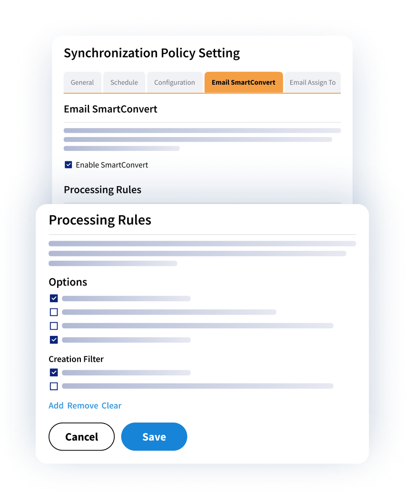Screen dimensions: 405x502
Task: Select the Configuration tab
Action: [x=175, y=82]
